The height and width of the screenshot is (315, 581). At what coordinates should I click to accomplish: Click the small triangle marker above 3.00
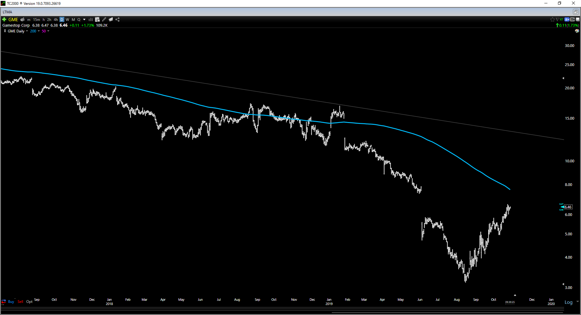[563, 284]
